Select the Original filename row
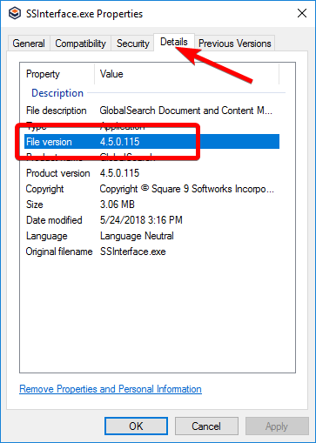The height and width of the screenshot is (443, 316). coord(151,252)
